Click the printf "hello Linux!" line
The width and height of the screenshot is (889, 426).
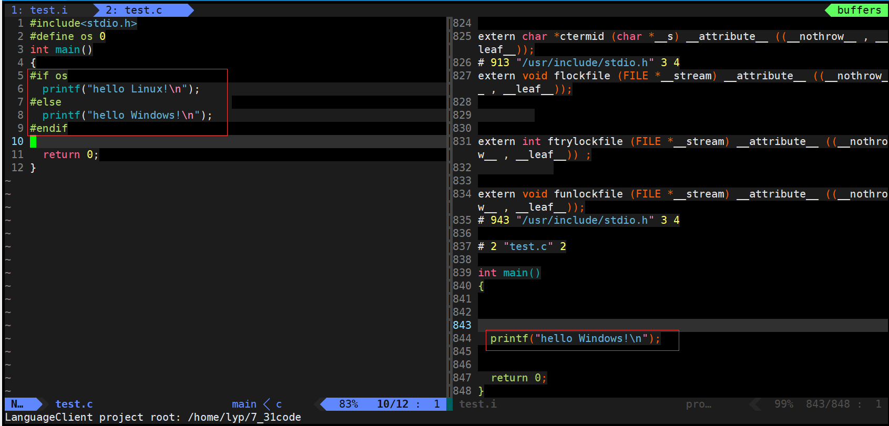[121, 89]
